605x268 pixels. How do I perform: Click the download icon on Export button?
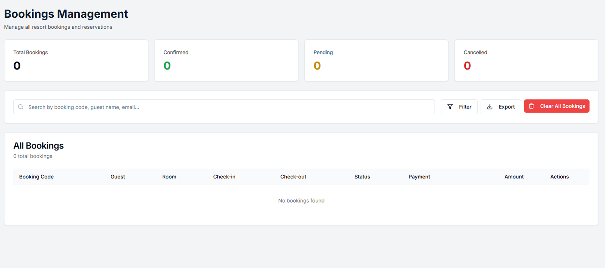click(x=490, y=107)
